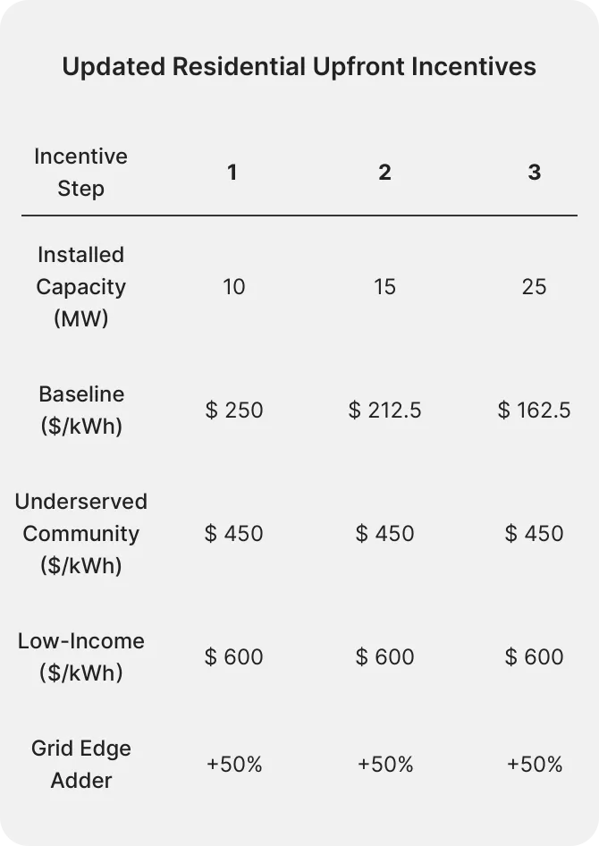Image resolution: width=599 pixels, height=846 pixels.
Task: Click the +50% adder under step 2
Action: 384,765
